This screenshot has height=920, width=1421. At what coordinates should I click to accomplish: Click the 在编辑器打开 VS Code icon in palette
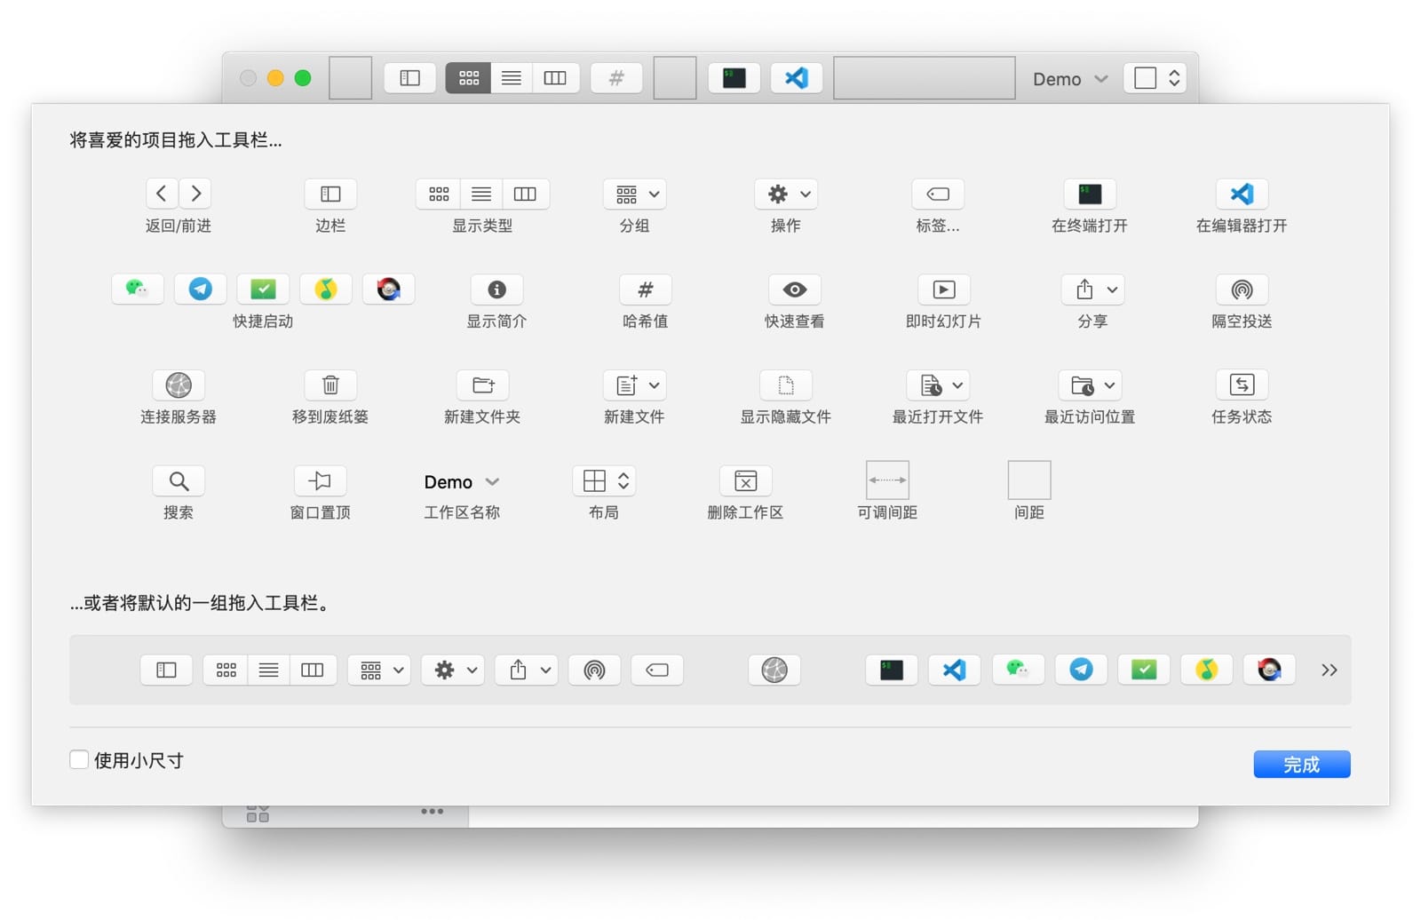[x=1241, y=194]
